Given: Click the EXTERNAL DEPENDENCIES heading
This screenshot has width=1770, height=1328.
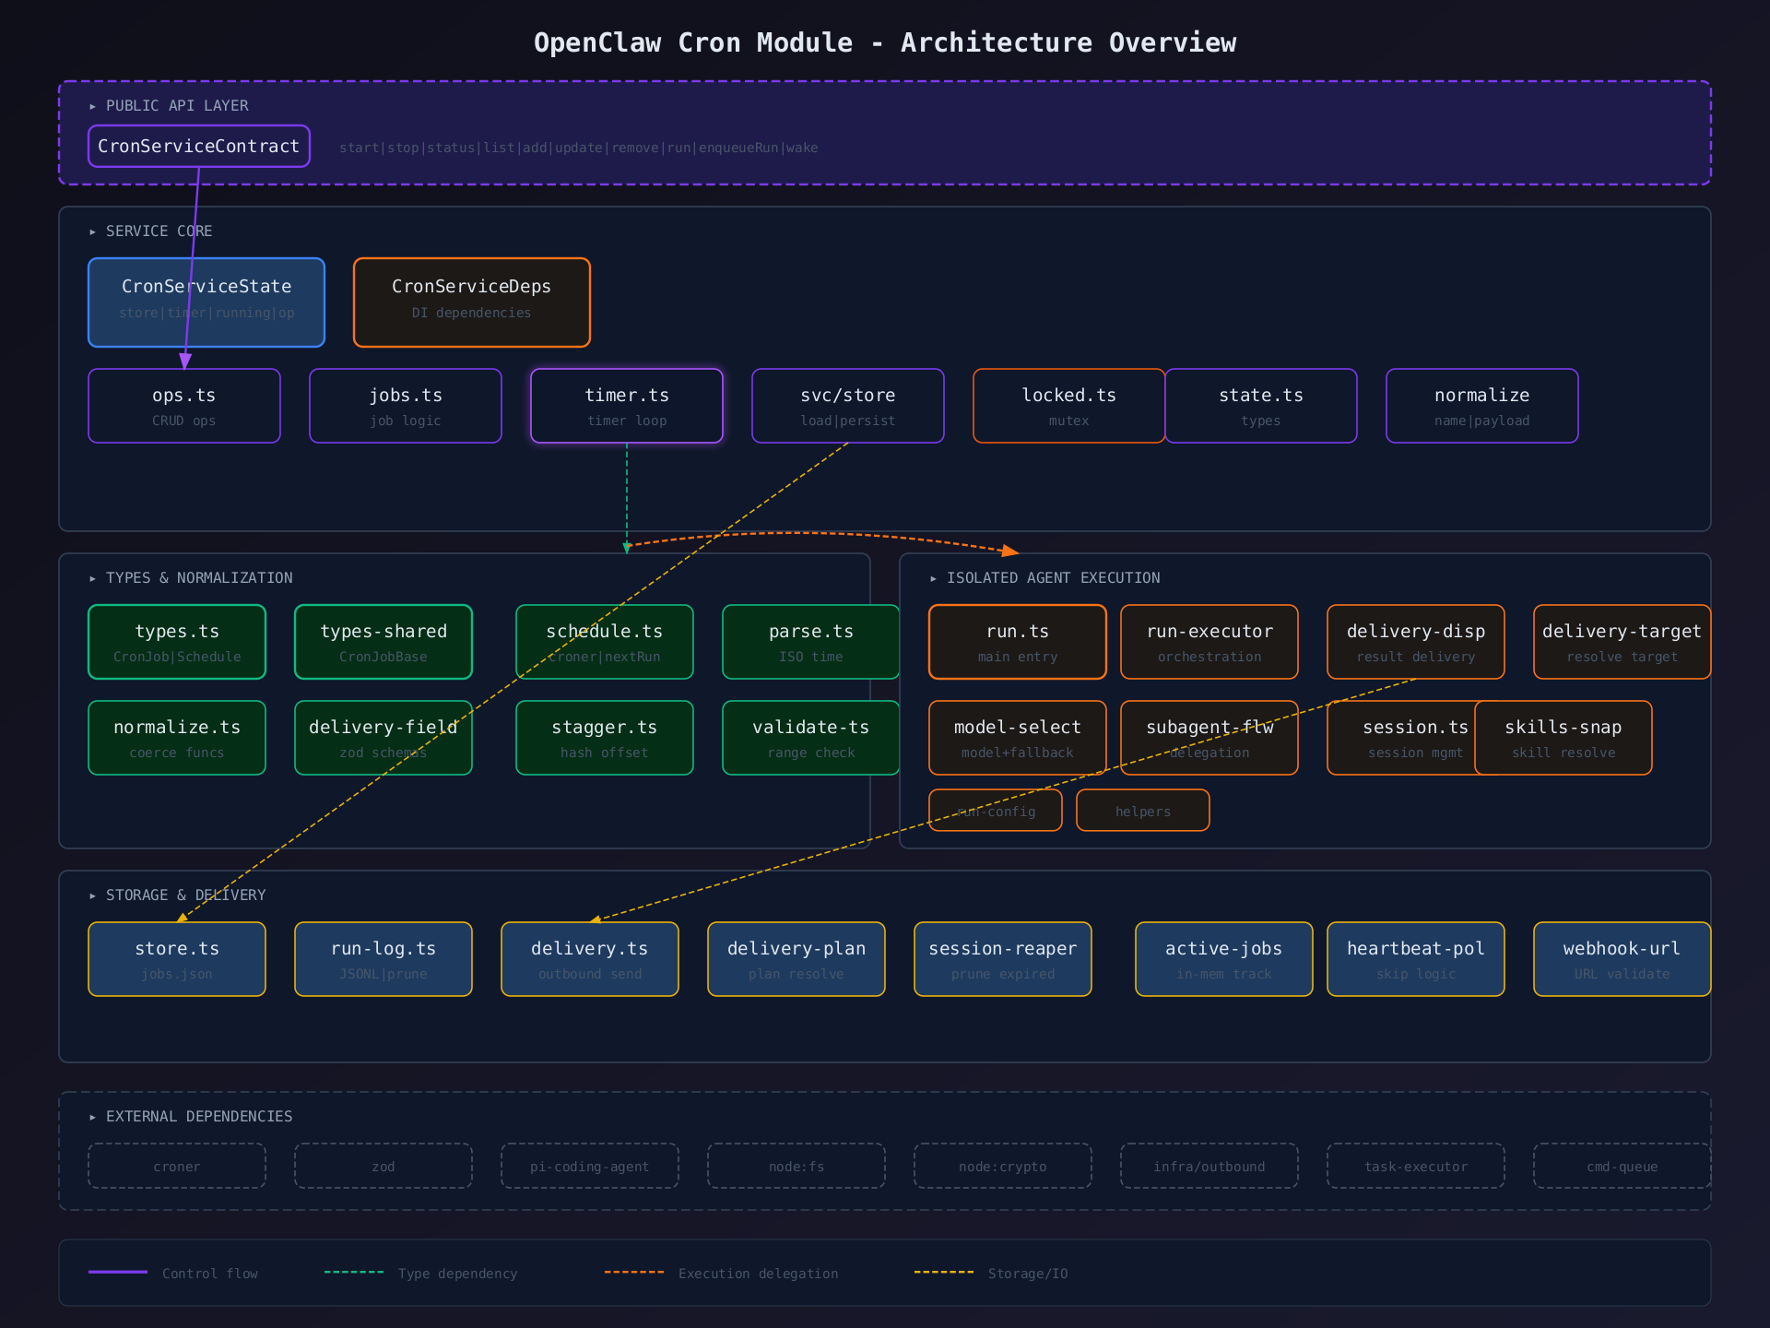Looking at the screenshot, I should (x=191, y=1117).
